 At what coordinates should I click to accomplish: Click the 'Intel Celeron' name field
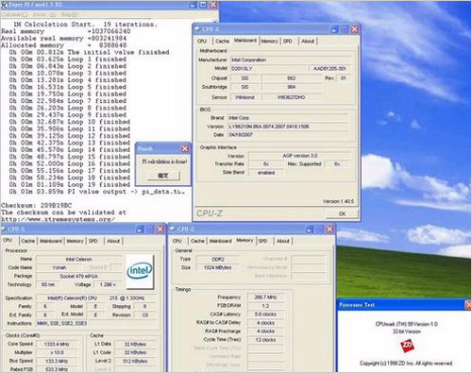click(x=79, y=260)
